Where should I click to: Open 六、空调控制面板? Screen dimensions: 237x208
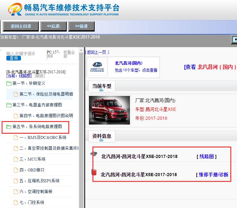click(x=36, y=191)
